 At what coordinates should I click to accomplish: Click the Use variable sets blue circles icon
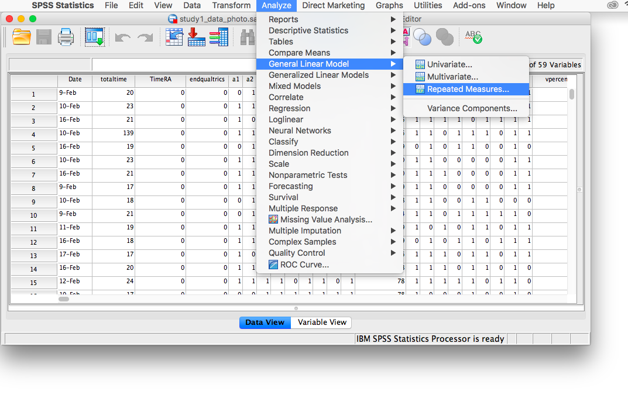coord(422,37)
